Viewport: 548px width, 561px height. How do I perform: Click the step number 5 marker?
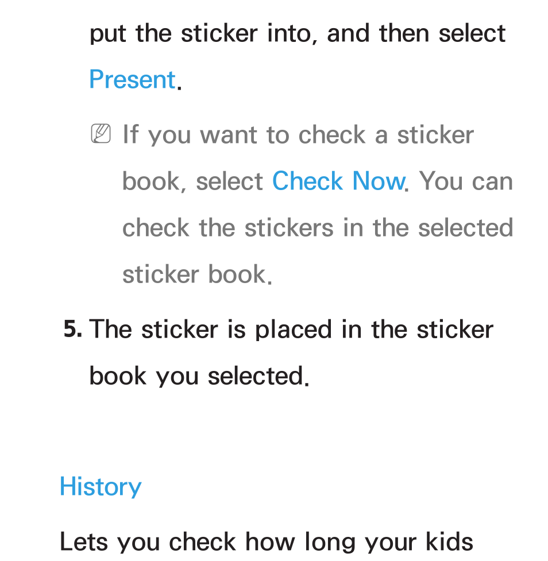tap(72, 329)
